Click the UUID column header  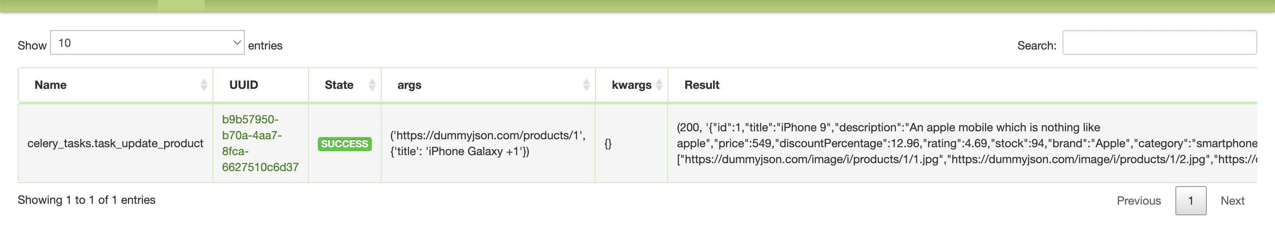[x=243, y=85]
